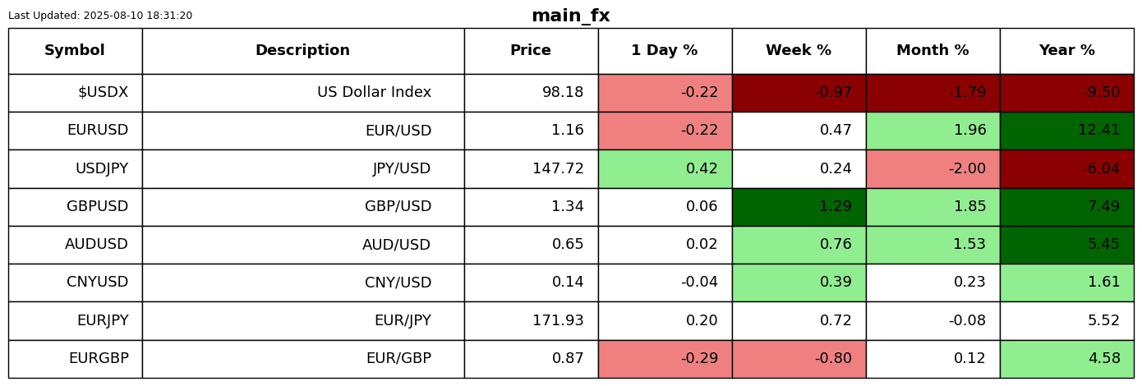Click the Last Updated timestamp text
Image resolution: width=1142 pixels, height=386 pixels.
(x=100, y=16)
